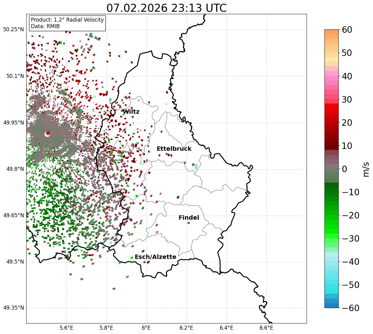Click the 49.95°N latitude tick label
This screenshot has height=334, width=373.
pos(13,123)
